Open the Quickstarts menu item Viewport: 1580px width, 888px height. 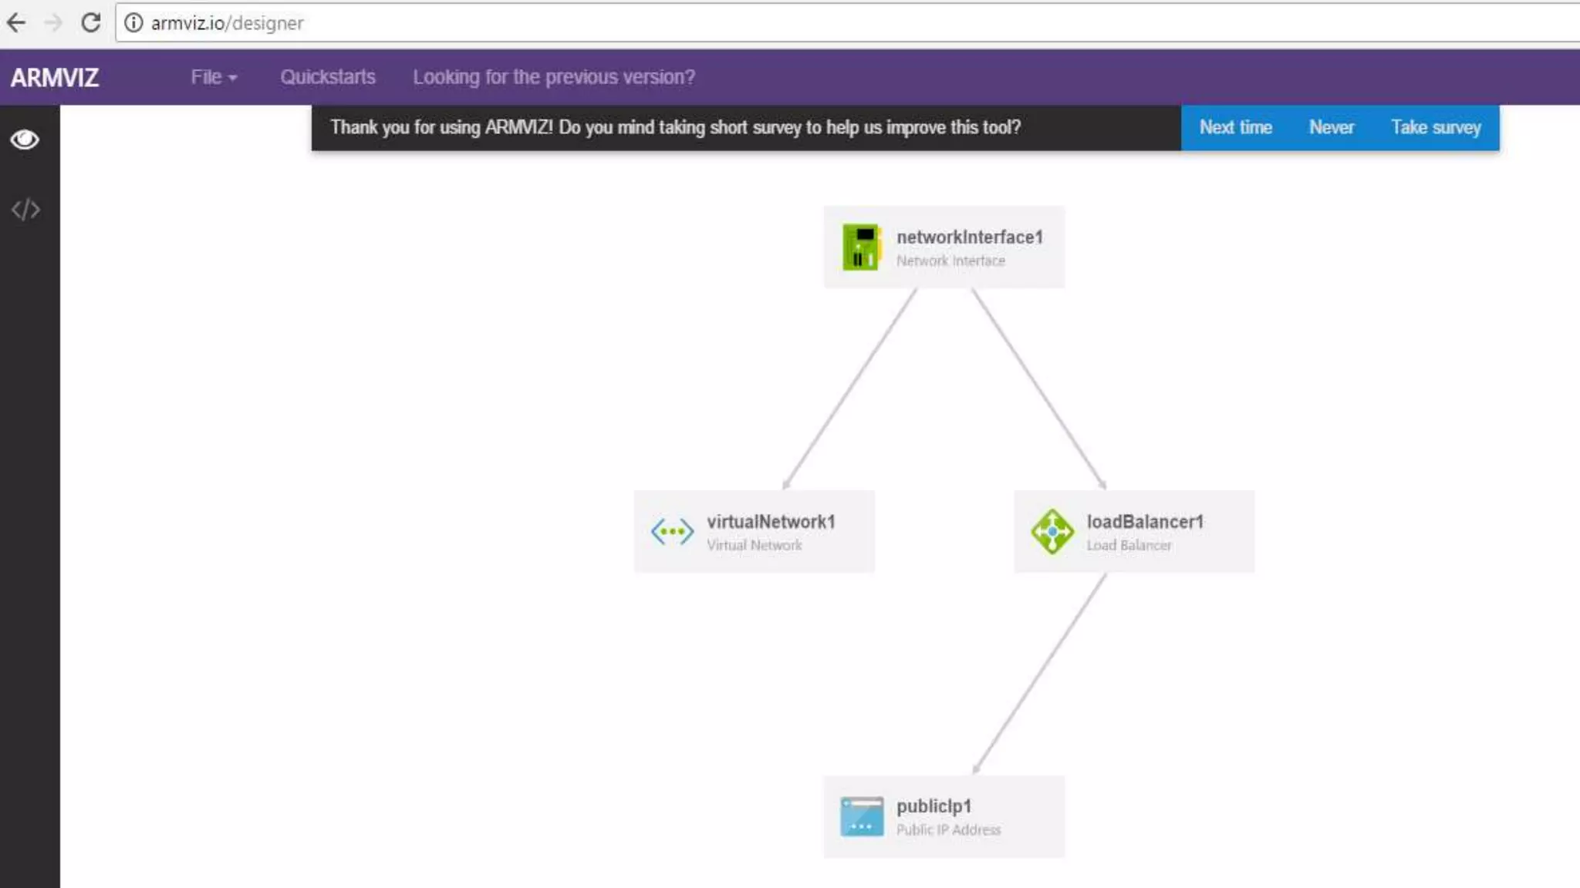point(328,77)
